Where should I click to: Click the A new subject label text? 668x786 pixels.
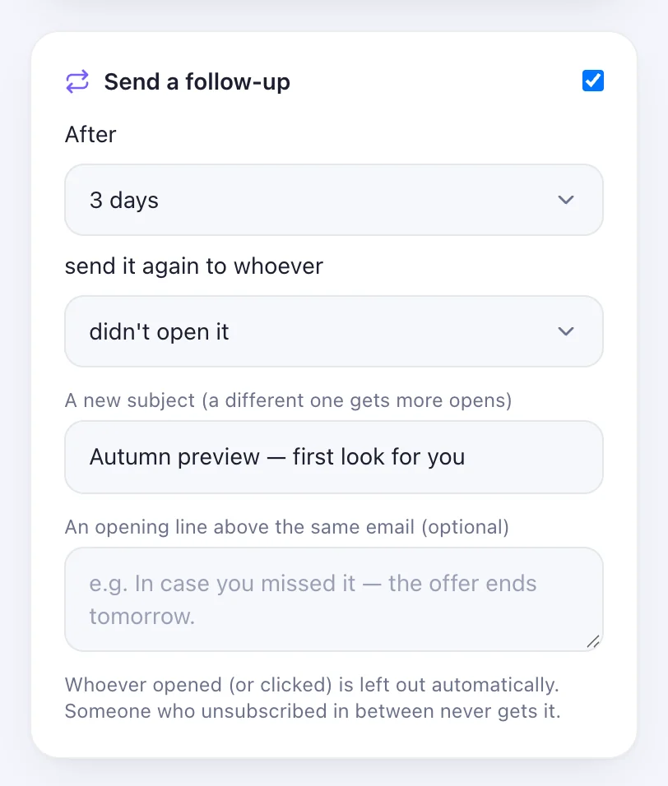point(289,400)
